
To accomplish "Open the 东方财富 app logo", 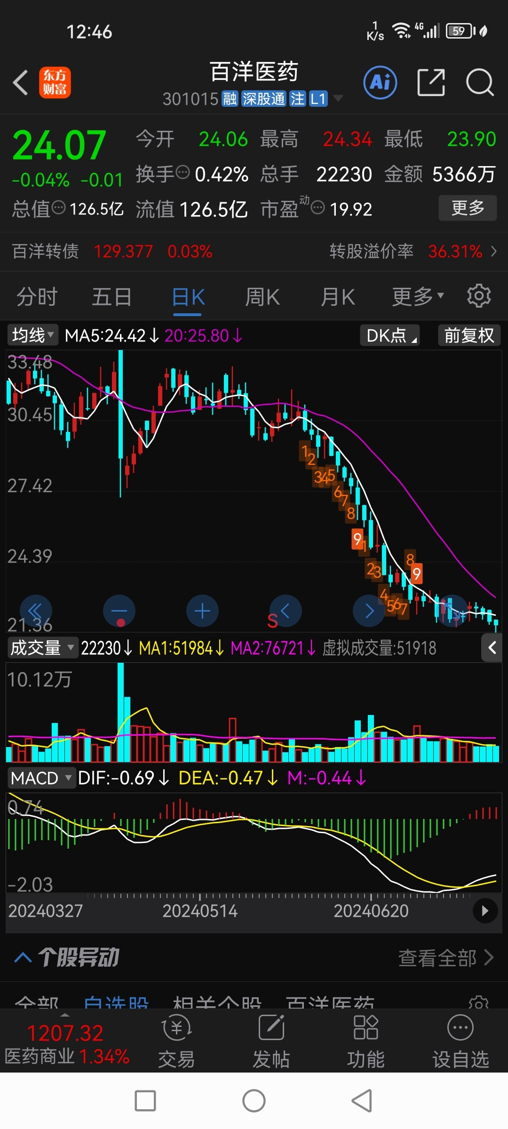I will (x=55, y=82).
